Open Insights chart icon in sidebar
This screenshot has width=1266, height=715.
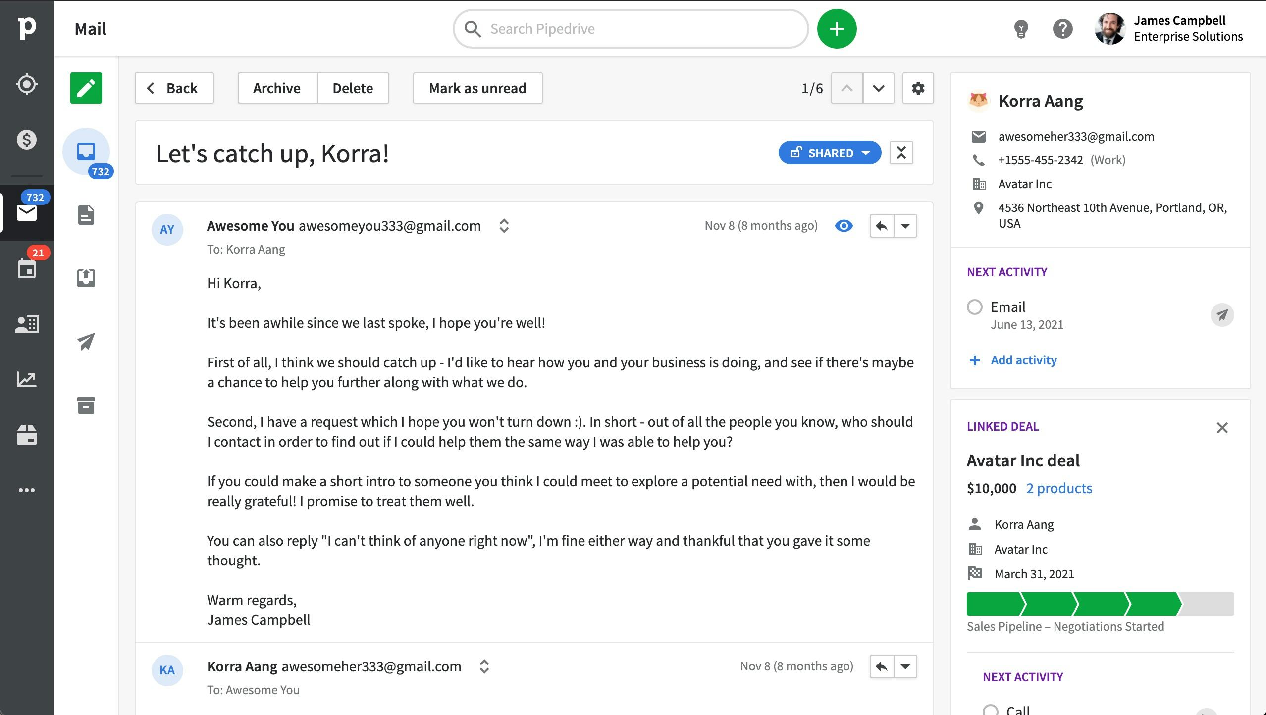(27, 379)
